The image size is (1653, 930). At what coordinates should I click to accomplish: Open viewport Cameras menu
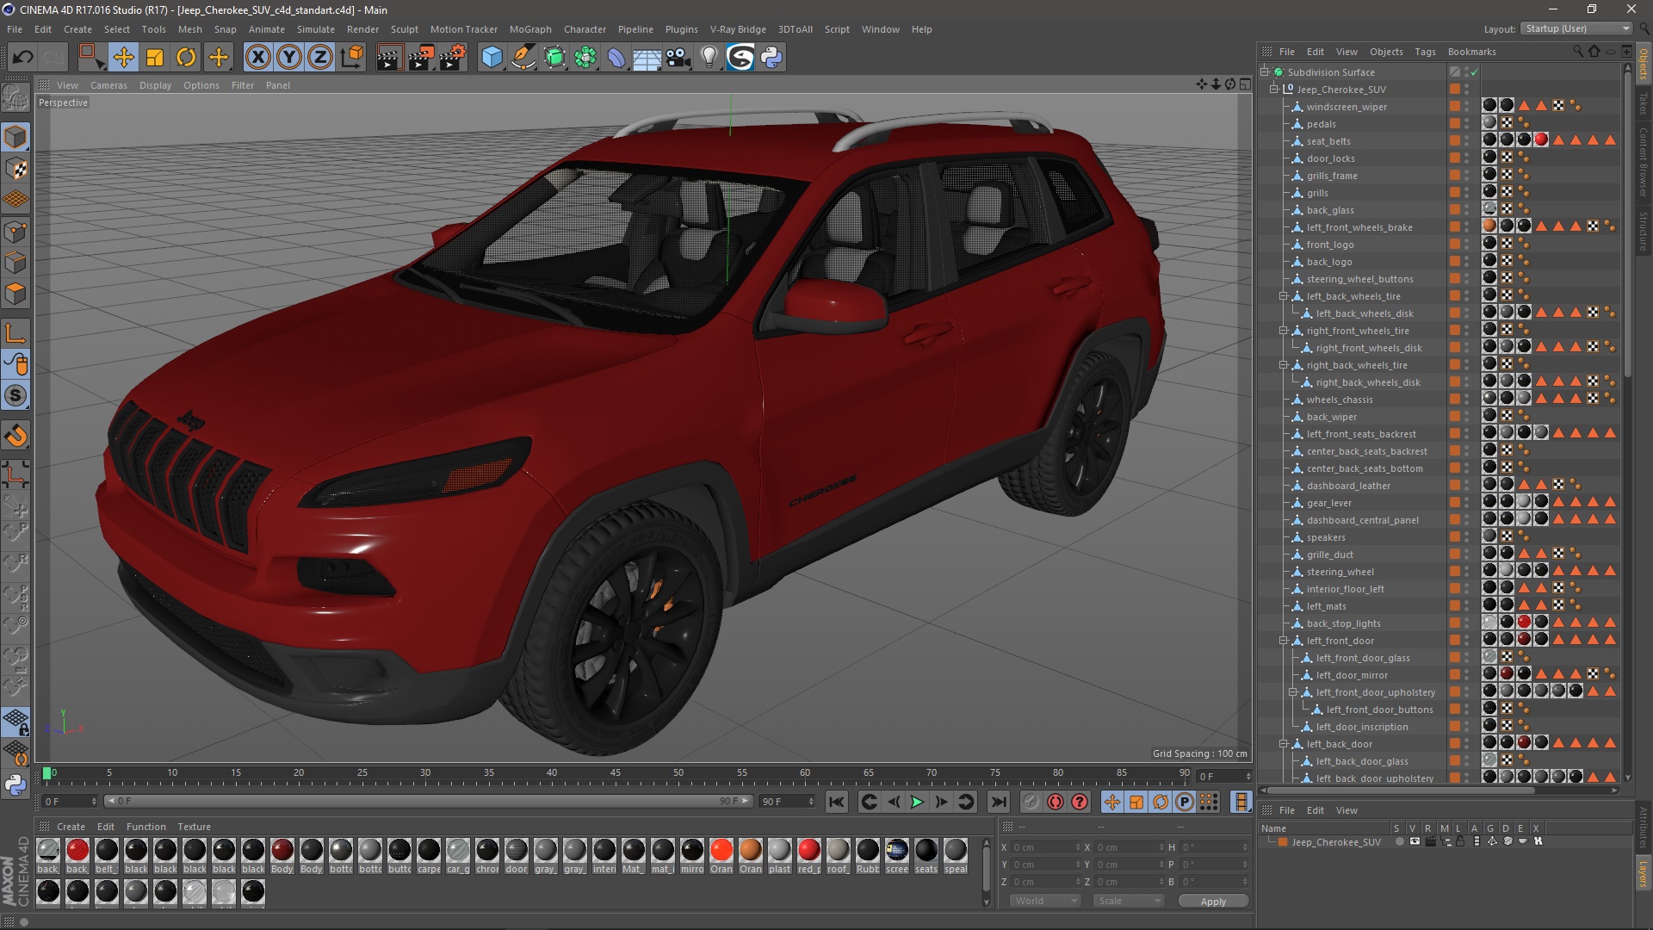coord(108,85)
